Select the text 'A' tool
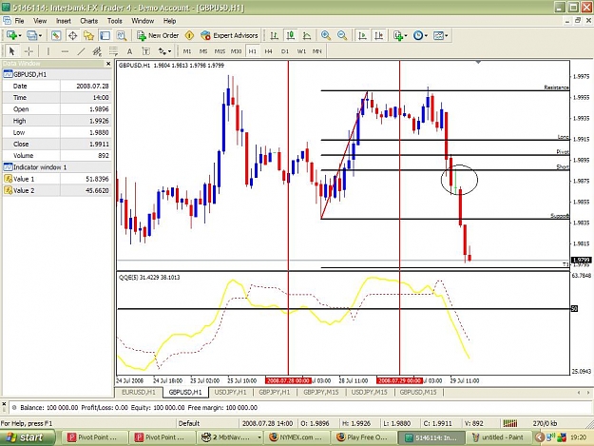Image resolution: width=594 pixels, height=446 pixels. pyautogui.click(x=129, y=51)
